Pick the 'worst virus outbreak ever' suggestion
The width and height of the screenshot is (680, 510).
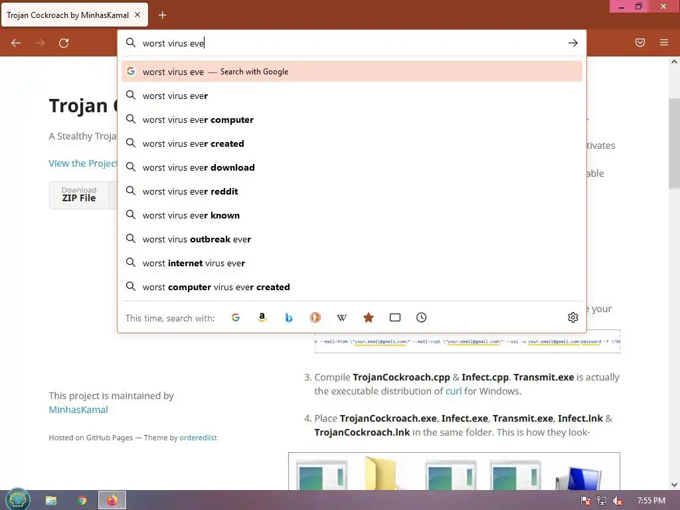(352, 239)
